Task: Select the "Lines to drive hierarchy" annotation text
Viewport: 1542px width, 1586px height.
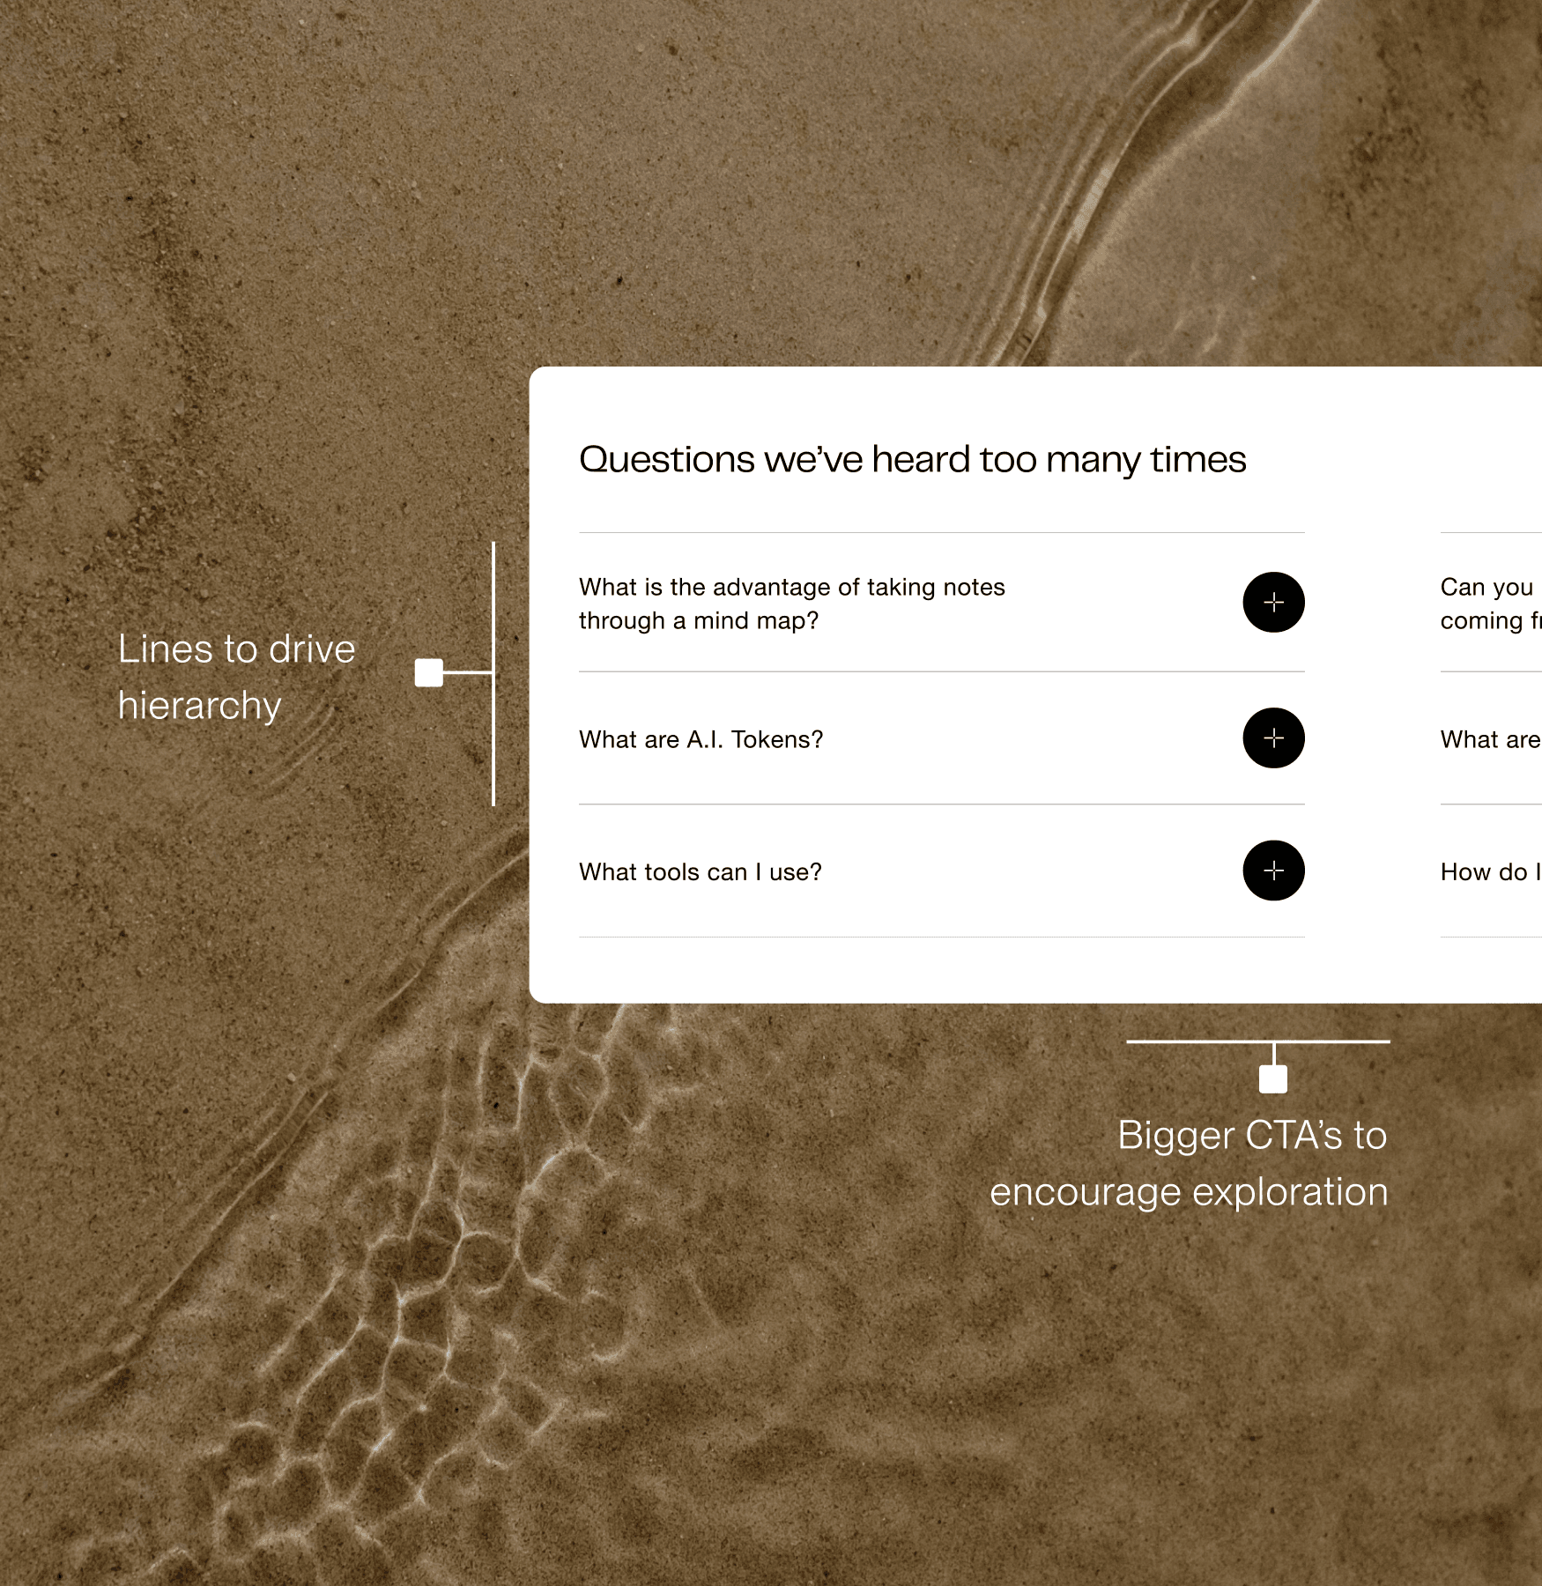Action: pos(236,677)
